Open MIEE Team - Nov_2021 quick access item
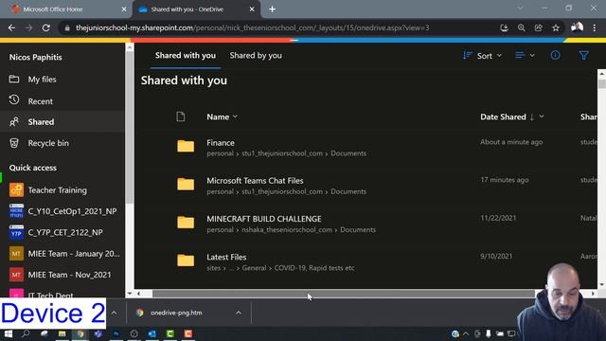 click(x=69, y=275)
